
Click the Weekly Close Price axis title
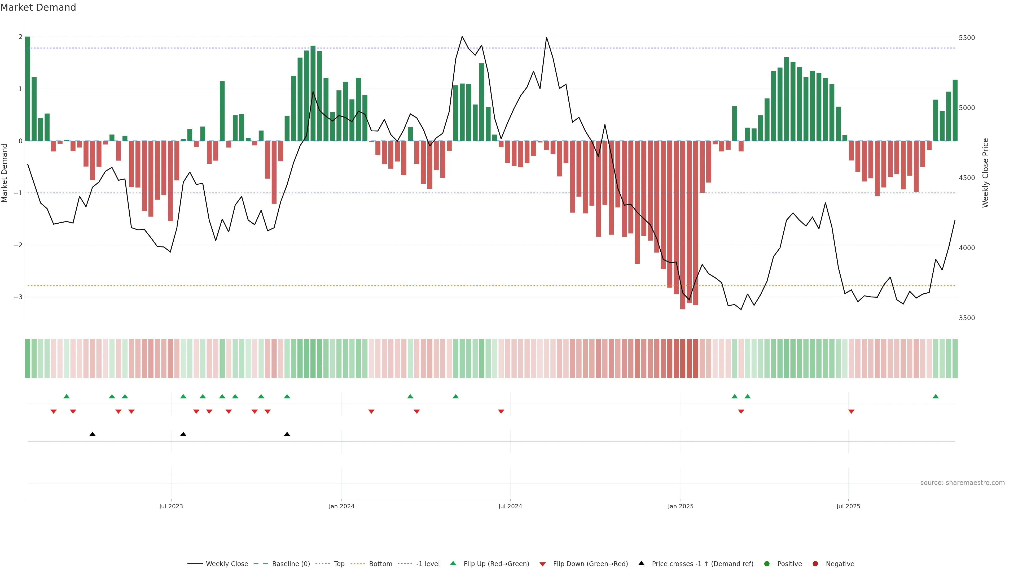coord(985,173)
